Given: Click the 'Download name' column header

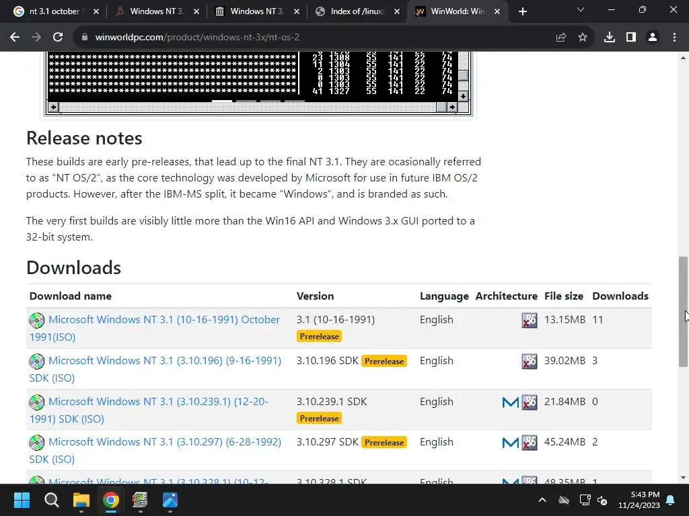Looking at the screenshot, I should tap(70, 296).
